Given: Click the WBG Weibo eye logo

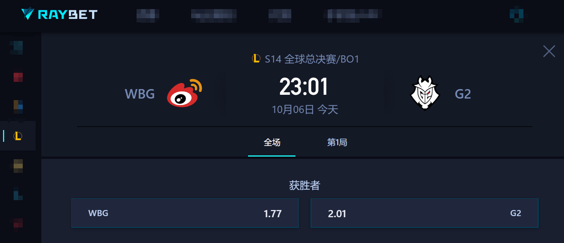Looking at the screenshot, I should [x=184, y=93].
